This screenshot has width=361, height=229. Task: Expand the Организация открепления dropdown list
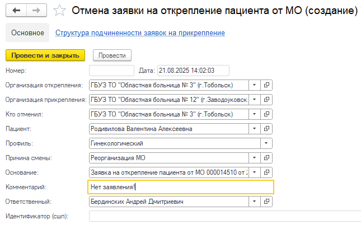(254, 85)
